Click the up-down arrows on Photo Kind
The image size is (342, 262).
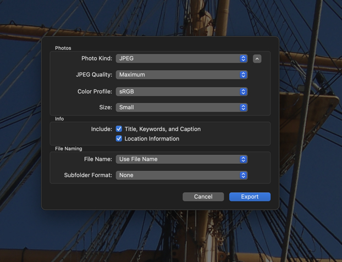click(x=243, y=59)
